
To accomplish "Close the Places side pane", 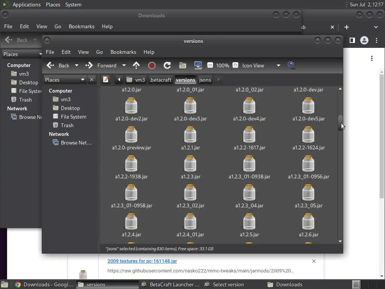I will point(92,80).
